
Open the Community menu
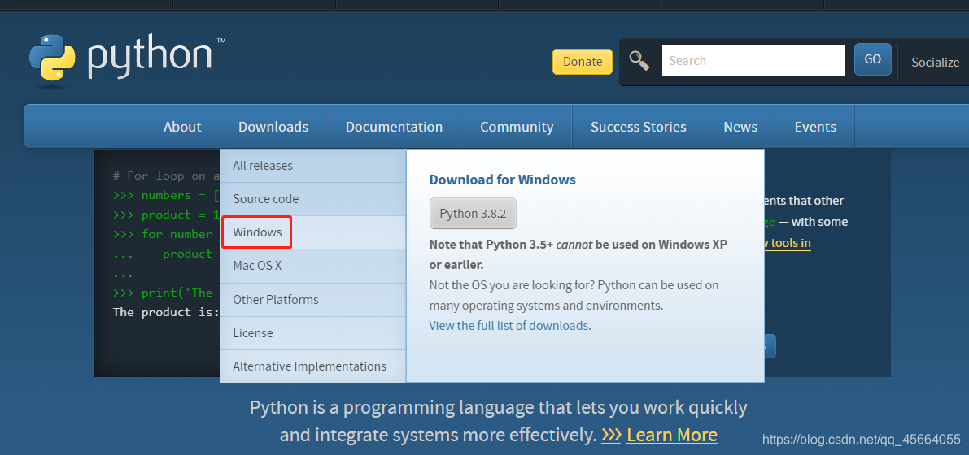point(517,127)
